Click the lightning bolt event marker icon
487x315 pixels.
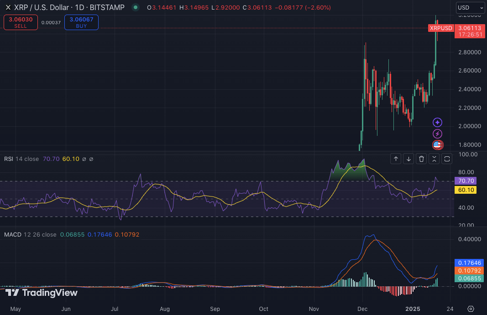coord(437,134)
